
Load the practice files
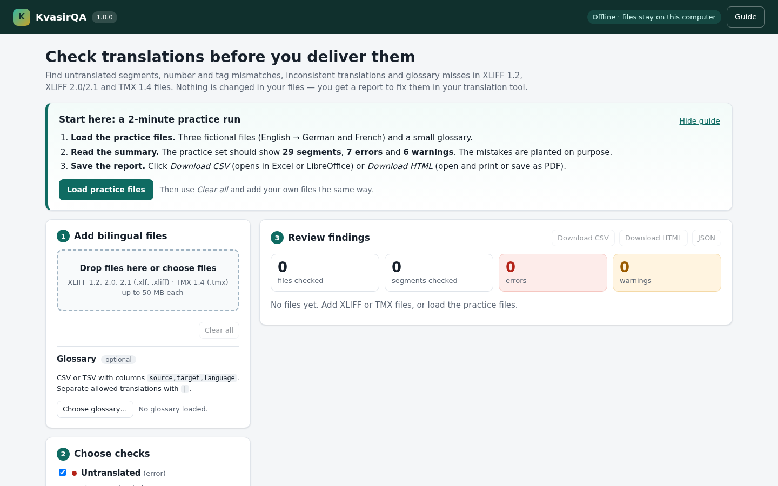tap(106, 190)
